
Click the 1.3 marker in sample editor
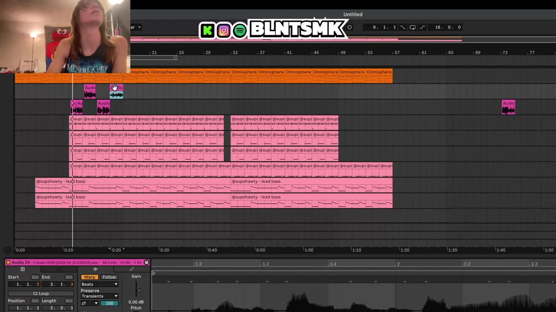pos(265,264)
